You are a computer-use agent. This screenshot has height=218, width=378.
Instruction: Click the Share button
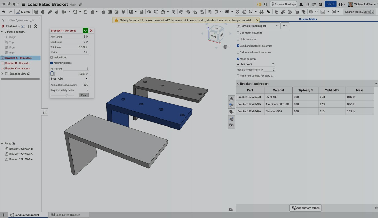(330, 4)
